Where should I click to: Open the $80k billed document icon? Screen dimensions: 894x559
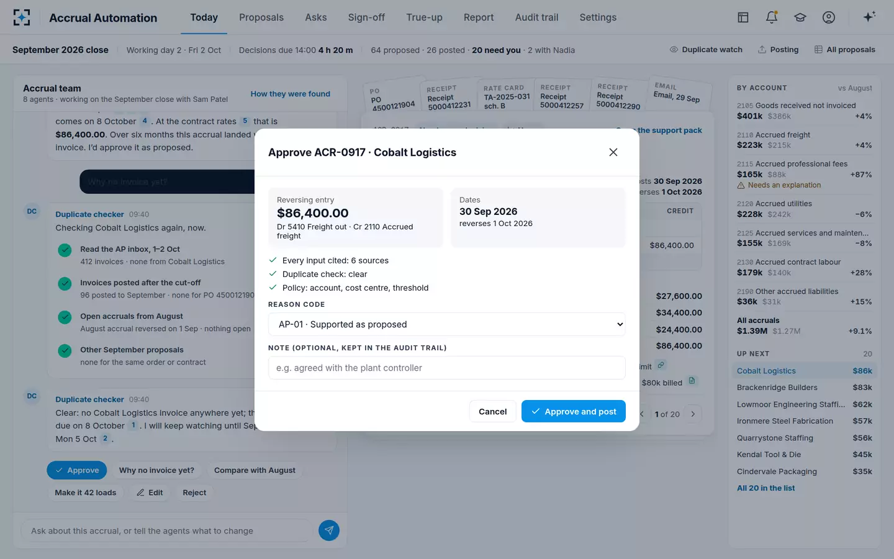(692, 381)
